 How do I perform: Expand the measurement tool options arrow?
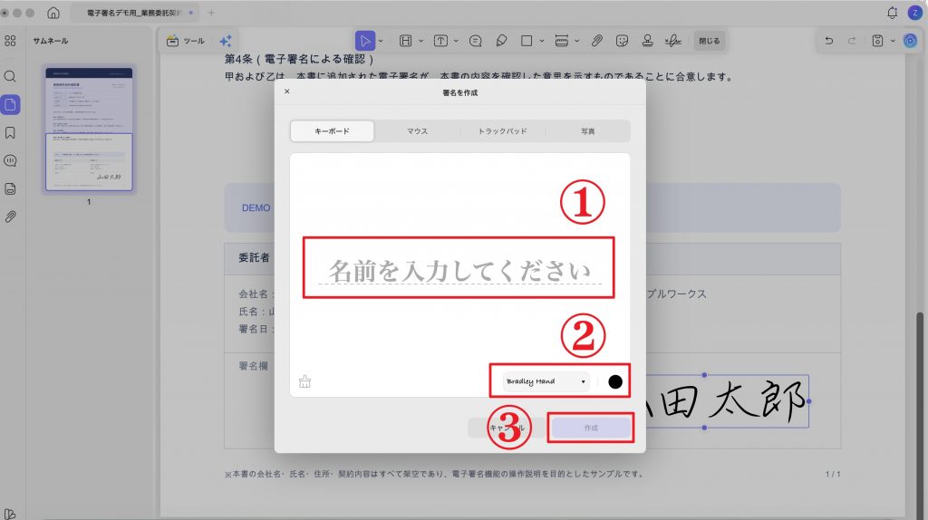[x=577, y=41]
